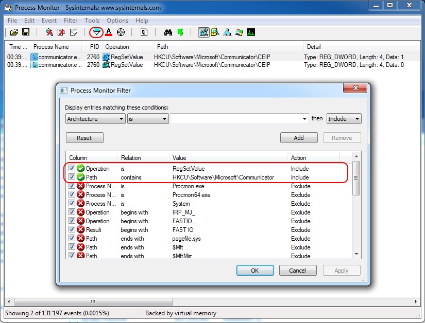Click the Filter dialog's title bar icon
The height and width of the screenshot is (323, 425).
(63, 91)
